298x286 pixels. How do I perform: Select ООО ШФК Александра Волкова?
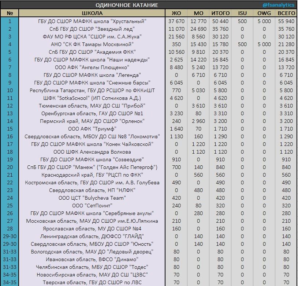(x=92, y=152)
